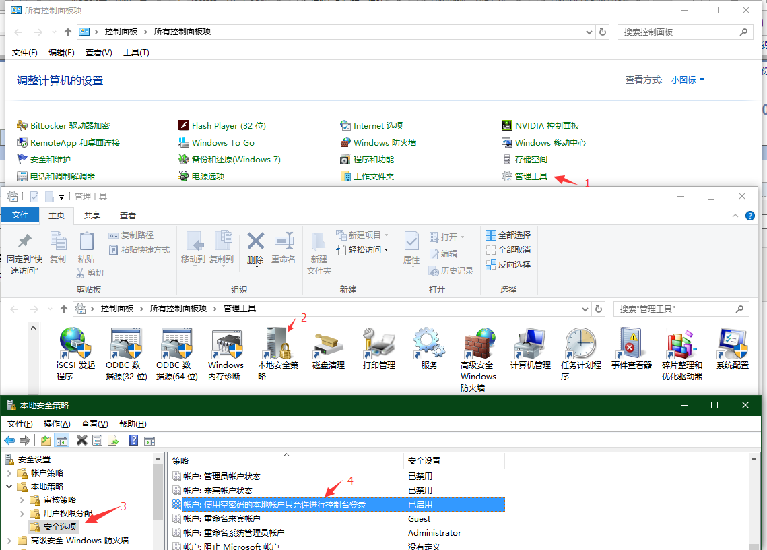Select 高级安全 Windows 防火墙 shortcut
Viewport: 767px width, 550px height.
pyautogui.click(x=478, y=359)
